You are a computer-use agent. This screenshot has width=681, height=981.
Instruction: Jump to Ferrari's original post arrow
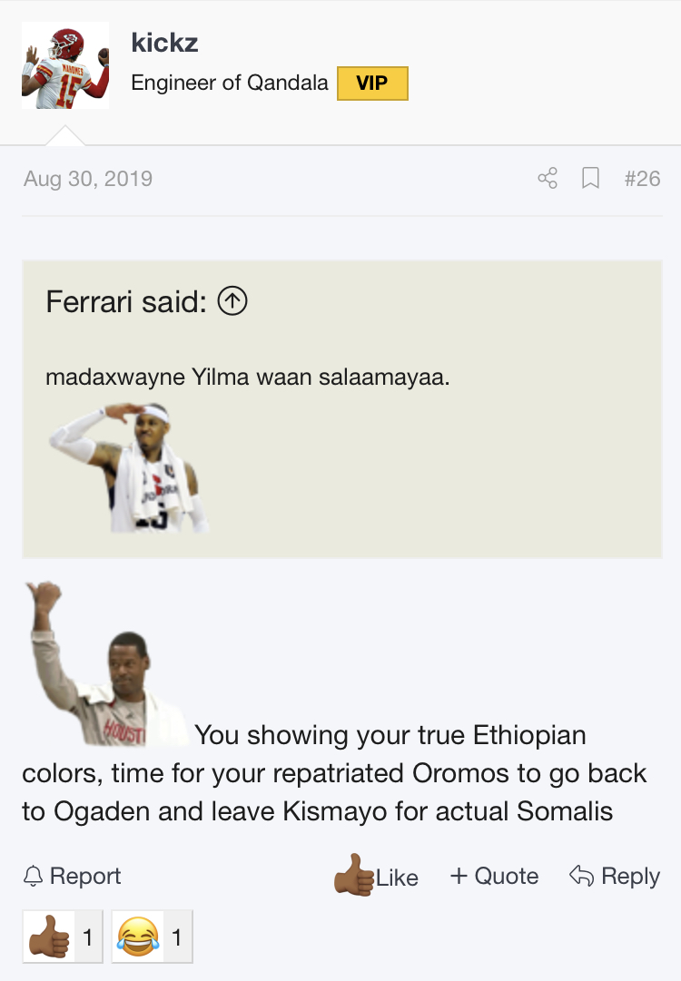(233, 301)
